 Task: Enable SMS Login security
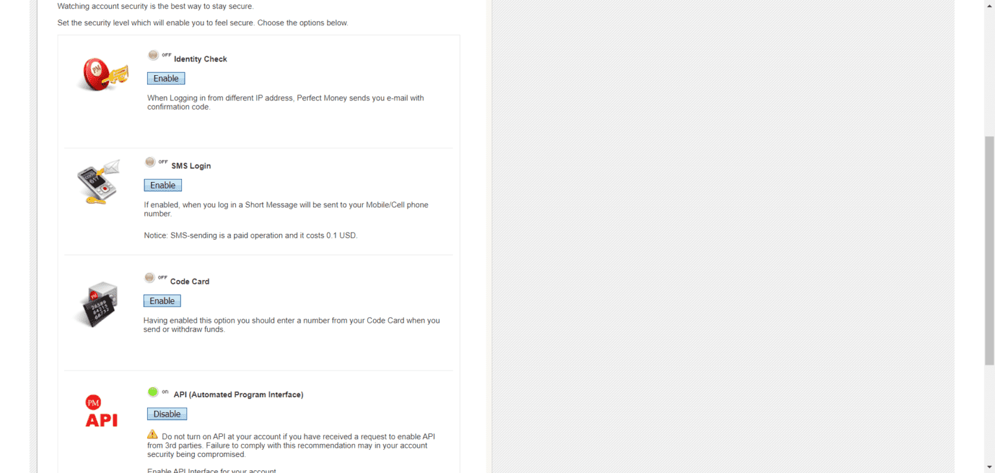pyautogui.click(x=163, y=185)
